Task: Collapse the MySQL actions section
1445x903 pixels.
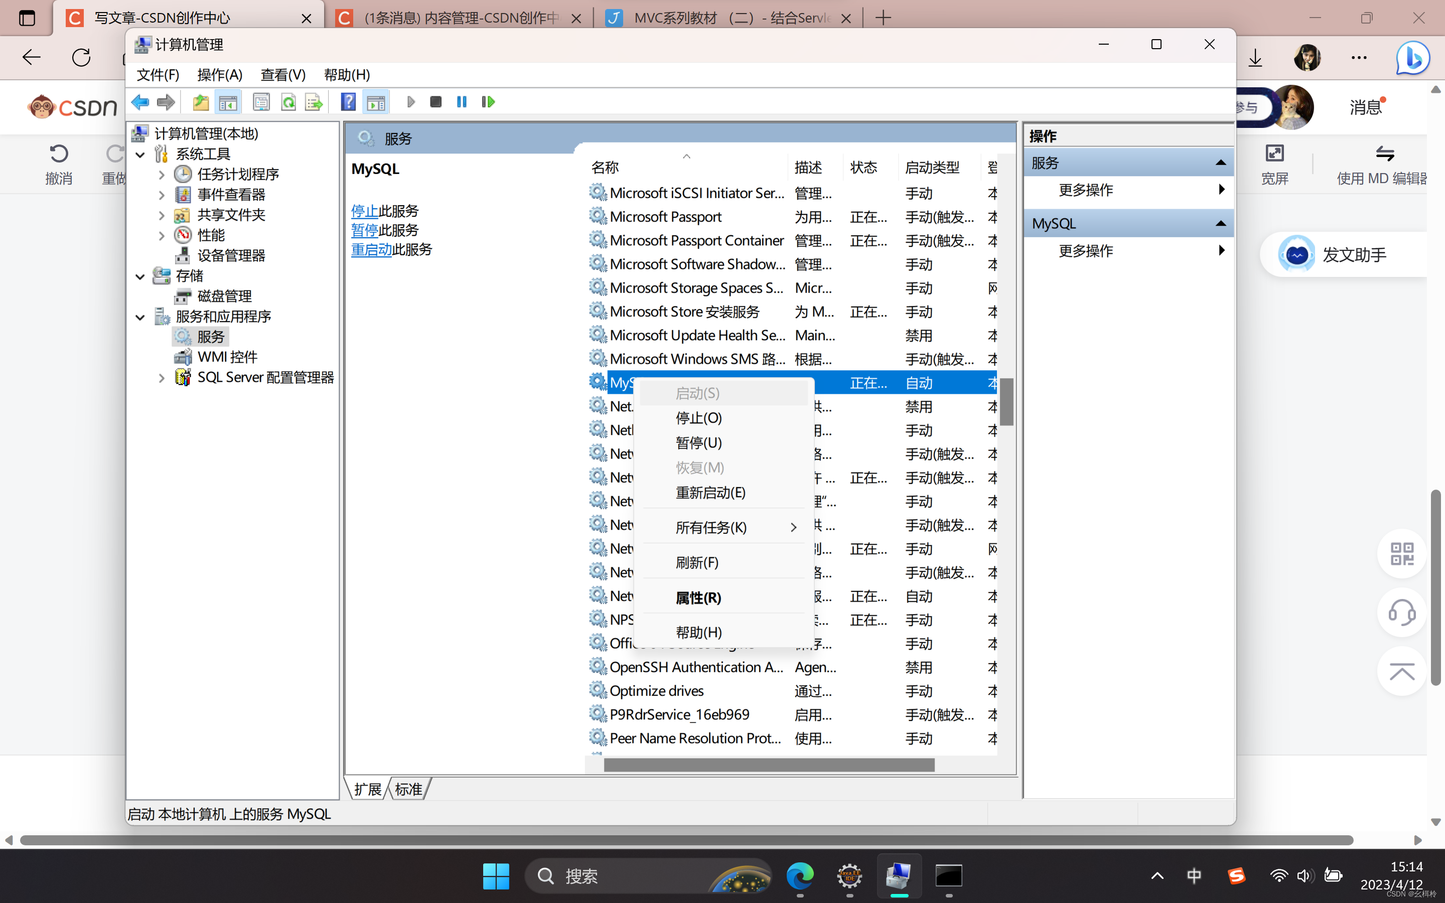Action: point(1221,224)
